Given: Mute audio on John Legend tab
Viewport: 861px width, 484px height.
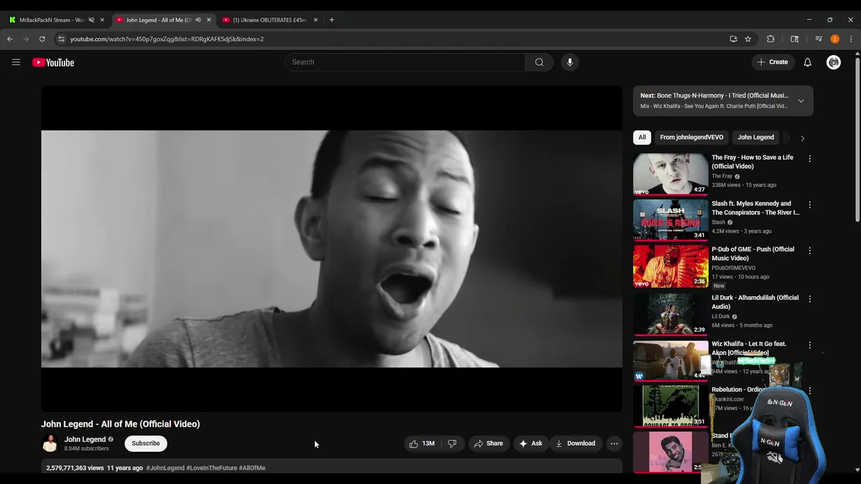Looking at the screenshot, I should (x=198, y=20).
